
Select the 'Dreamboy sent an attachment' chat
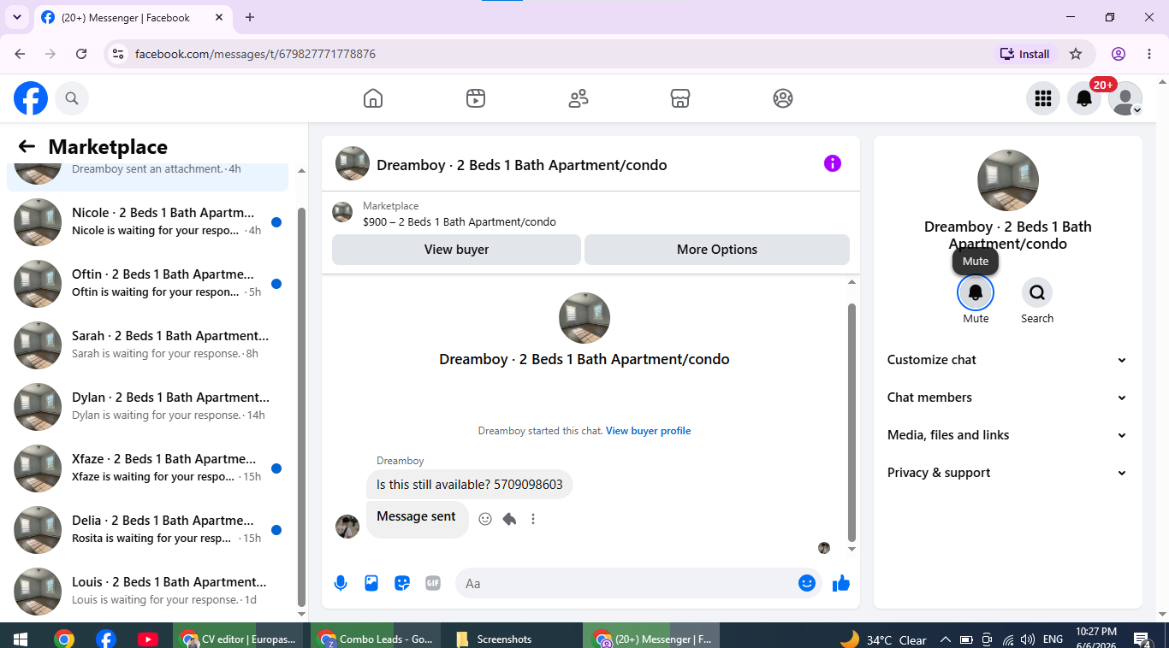click(x=148, y=176)
